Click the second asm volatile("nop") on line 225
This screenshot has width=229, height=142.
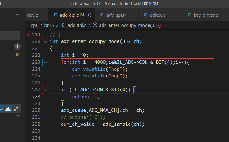[x=100, y=76]
